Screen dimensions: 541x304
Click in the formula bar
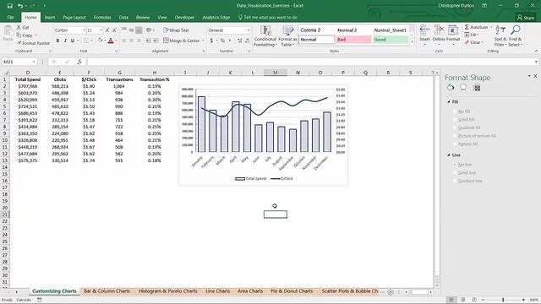[x=310, y=62]
